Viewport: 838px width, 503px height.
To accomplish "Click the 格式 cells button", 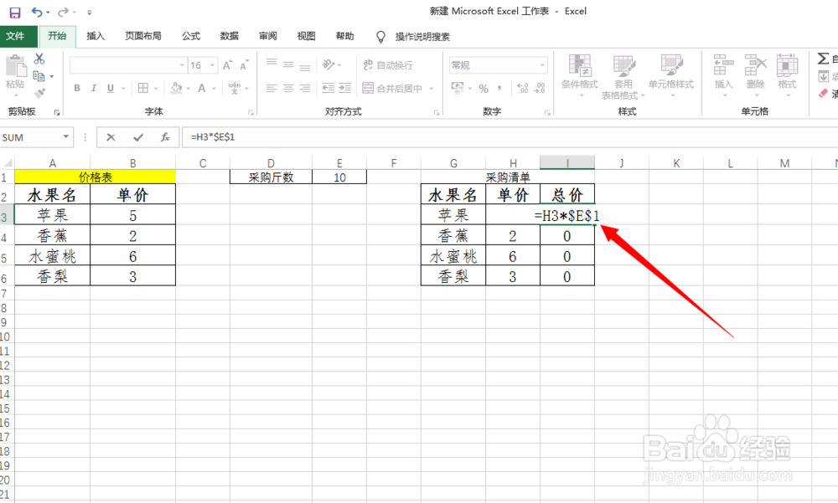I will (787, 74).
